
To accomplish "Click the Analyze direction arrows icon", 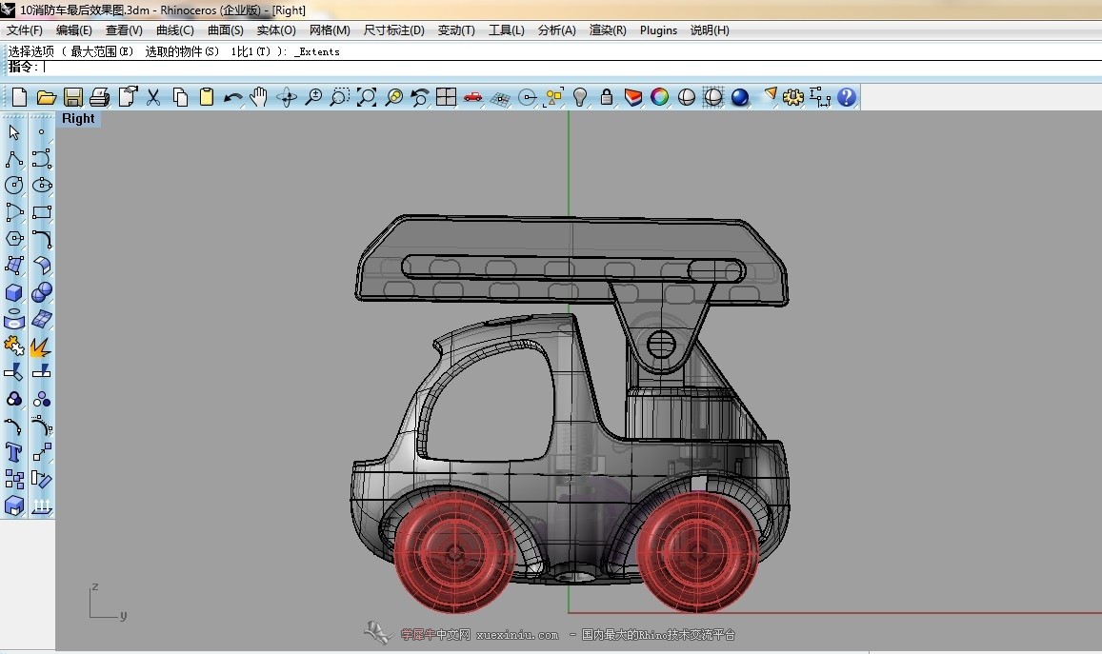I will click(42, 505).
